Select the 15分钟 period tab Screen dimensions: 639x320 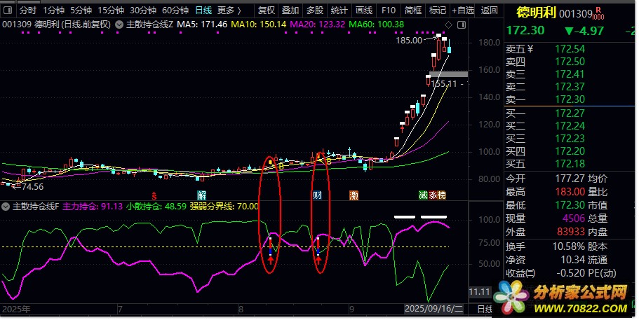[111, 11]
